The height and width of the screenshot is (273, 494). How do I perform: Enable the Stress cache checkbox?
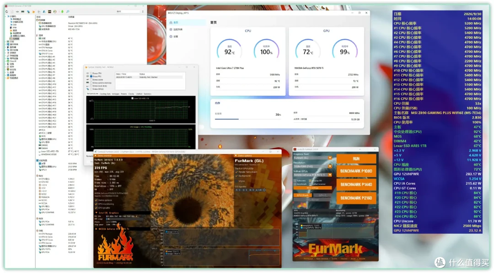[x=91, y=80]
